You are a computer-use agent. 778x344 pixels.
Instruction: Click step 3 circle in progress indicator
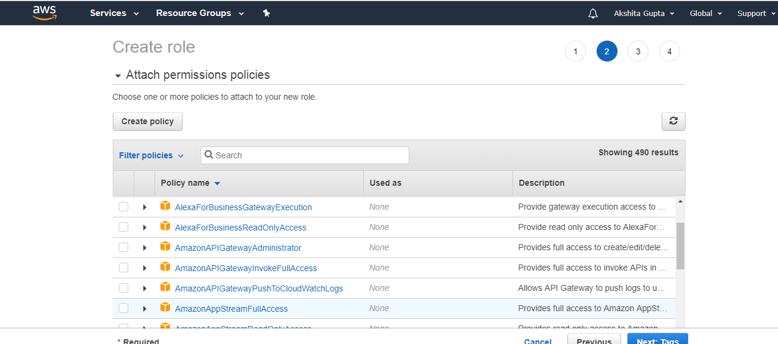coord(638,51)
